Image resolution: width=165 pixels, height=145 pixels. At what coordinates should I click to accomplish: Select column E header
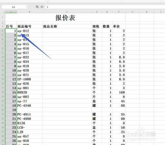coord(107,12)
